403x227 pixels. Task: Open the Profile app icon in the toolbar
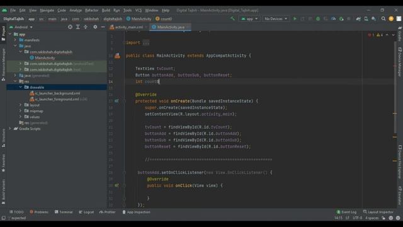[333, 19]
